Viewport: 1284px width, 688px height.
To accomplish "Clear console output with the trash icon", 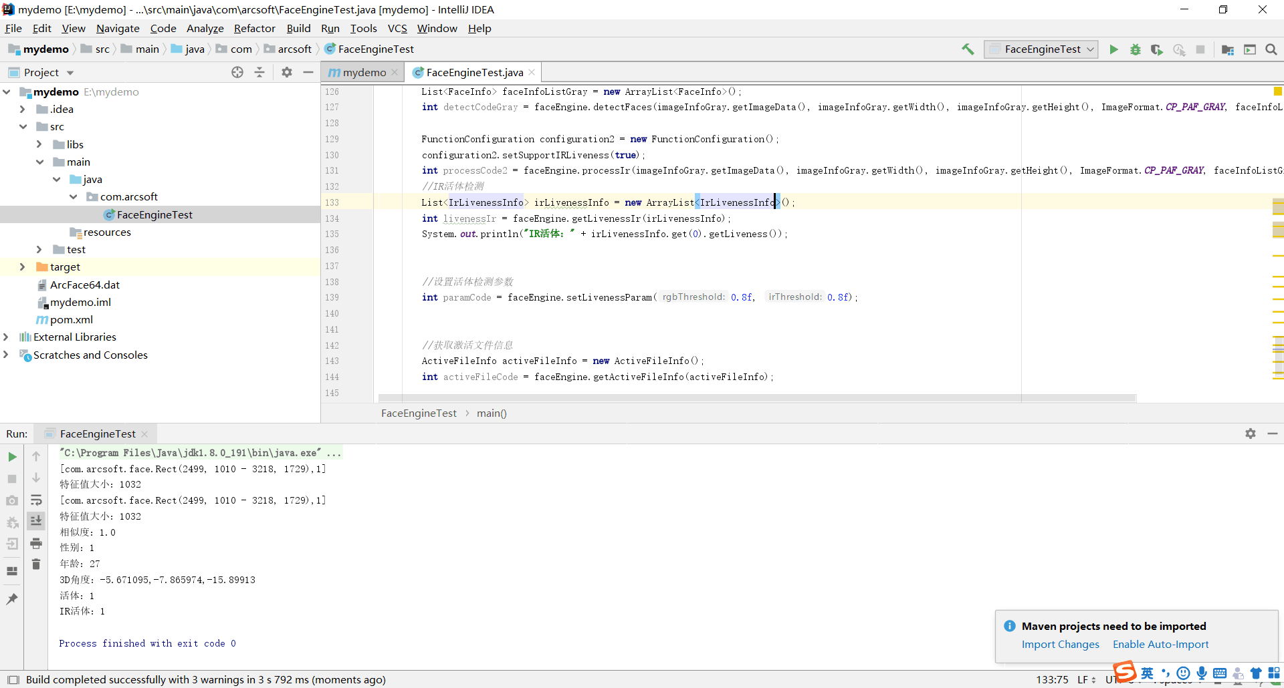I will tap(36, 564).
